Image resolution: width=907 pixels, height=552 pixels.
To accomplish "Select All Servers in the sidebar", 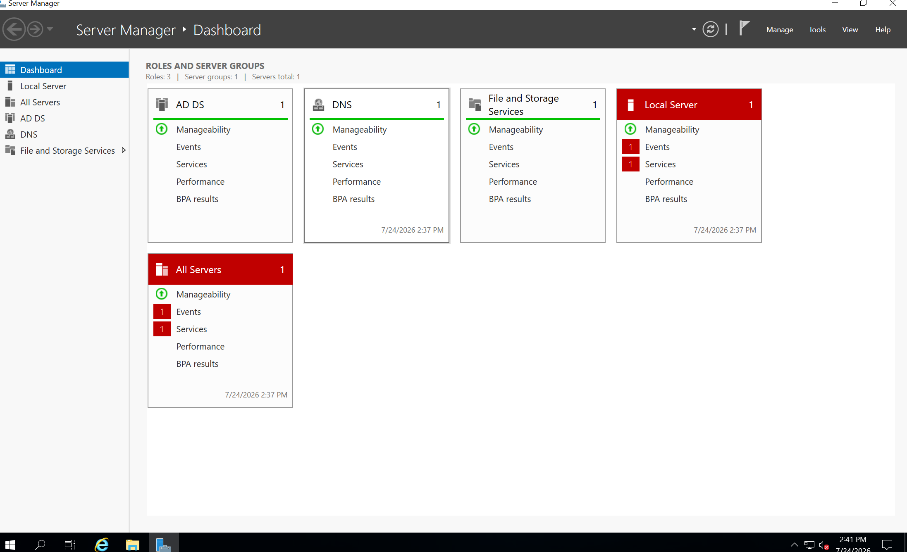I will (64, 102).
